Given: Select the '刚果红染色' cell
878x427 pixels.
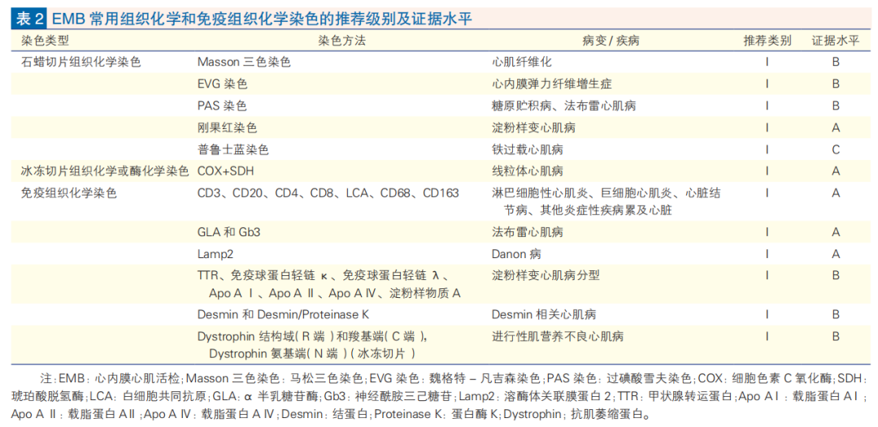Looking at the screenshot, I should (228, 127).
